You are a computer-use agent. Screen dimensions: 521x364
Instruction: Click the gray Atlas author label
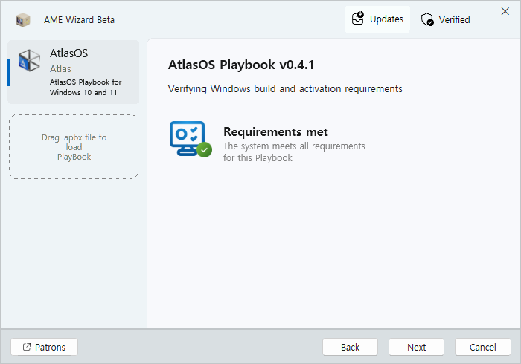pyautogui.click(x=60, y=68)
